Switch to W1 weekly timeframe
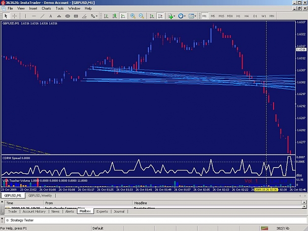 point(264,16)
